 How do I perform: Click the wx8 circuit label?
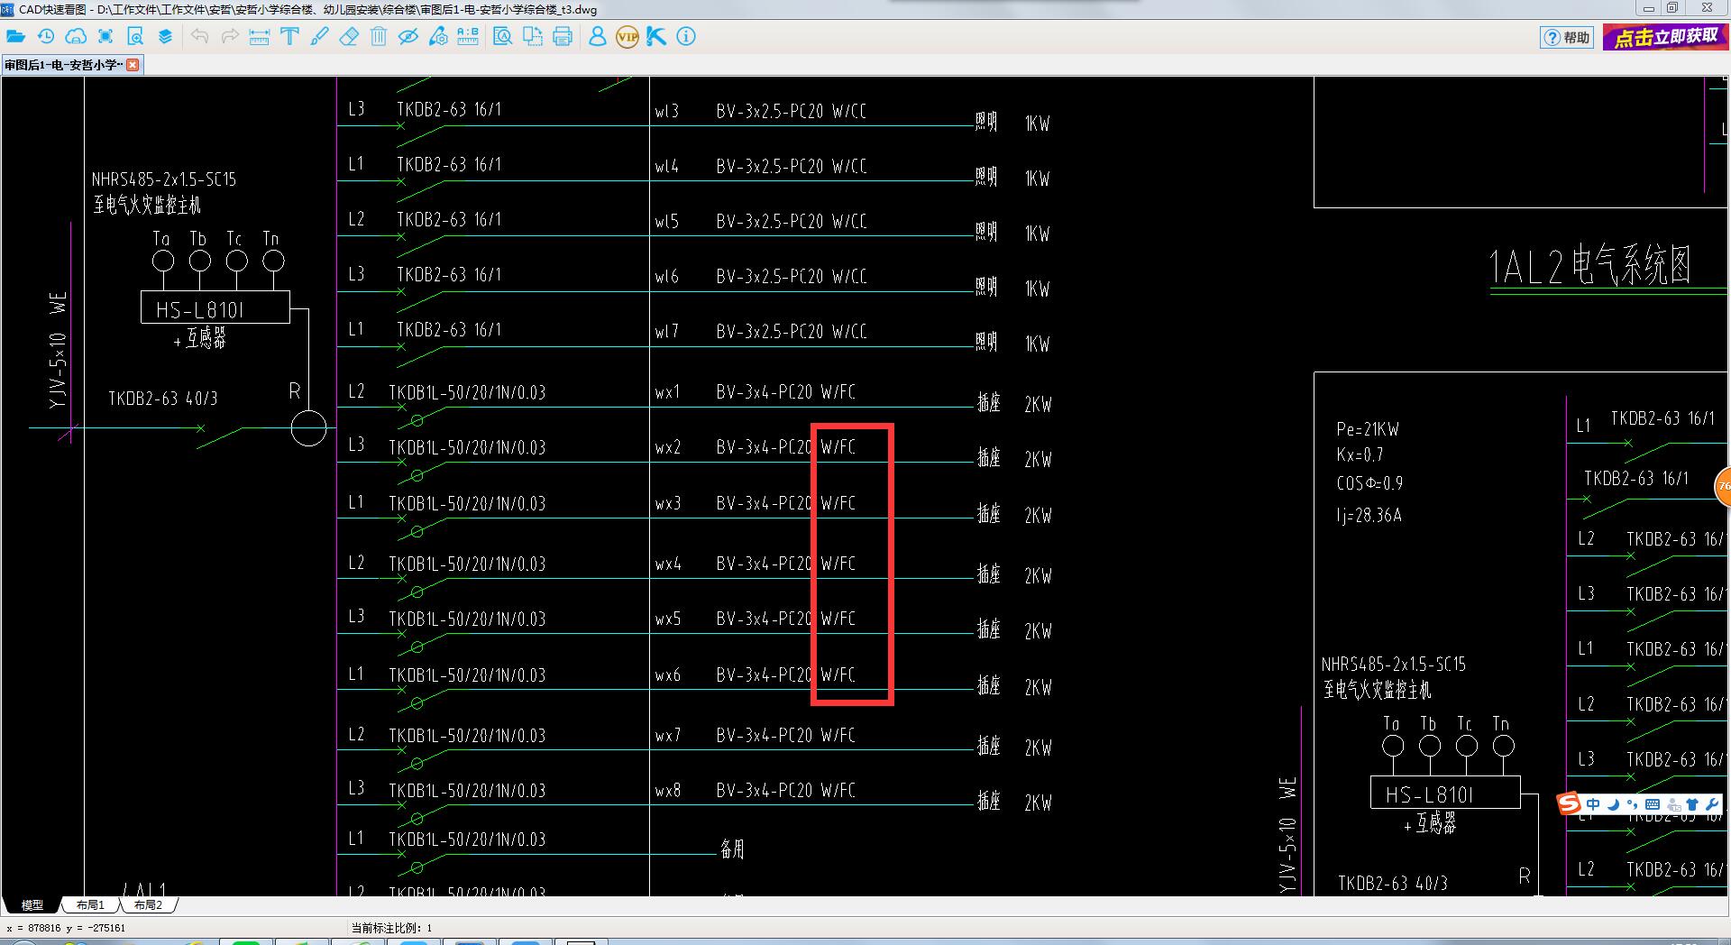point(667,791)
